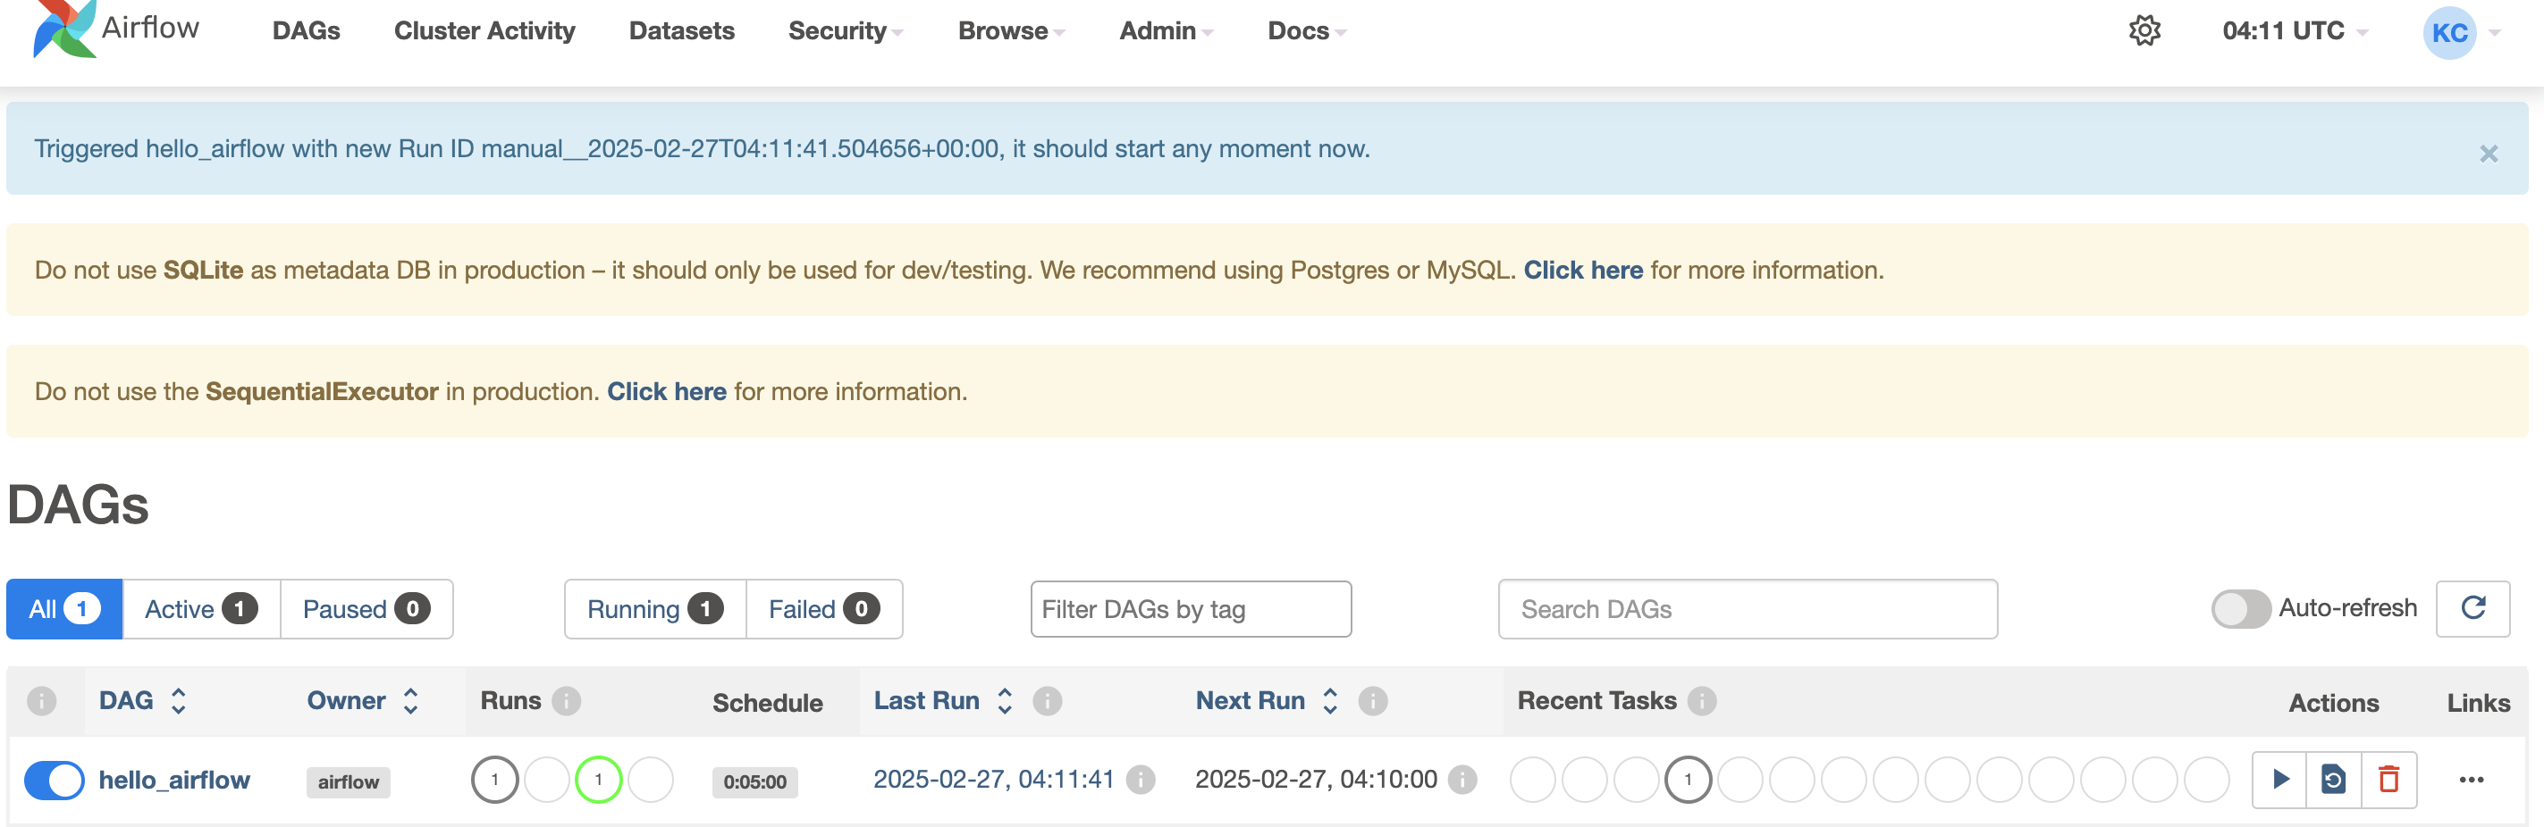Open the settings gear icon
The image size is (2544, 827).
point(2144,30)
